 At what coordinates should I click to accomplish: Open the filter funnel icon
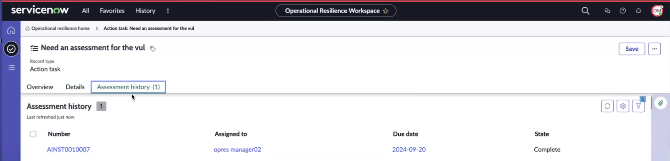click(x=639, y=106)
